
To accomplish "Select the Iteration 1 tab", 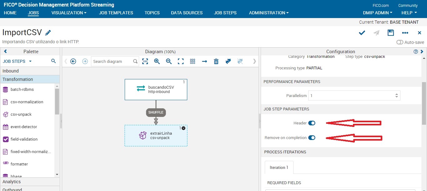I will (x=279, y=167).
